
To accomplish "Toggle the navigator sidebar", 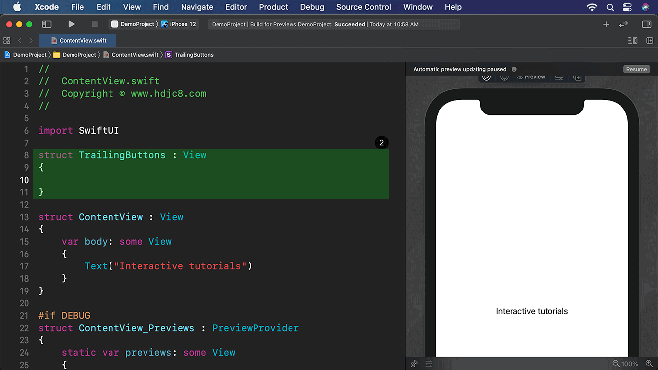I will (47, 24).
